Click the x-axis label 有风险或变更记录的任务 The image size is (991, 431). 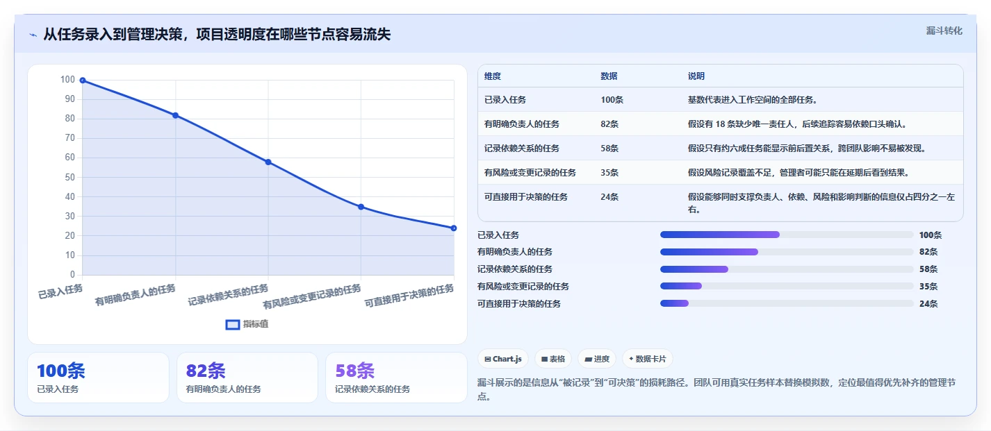(313, 296)
